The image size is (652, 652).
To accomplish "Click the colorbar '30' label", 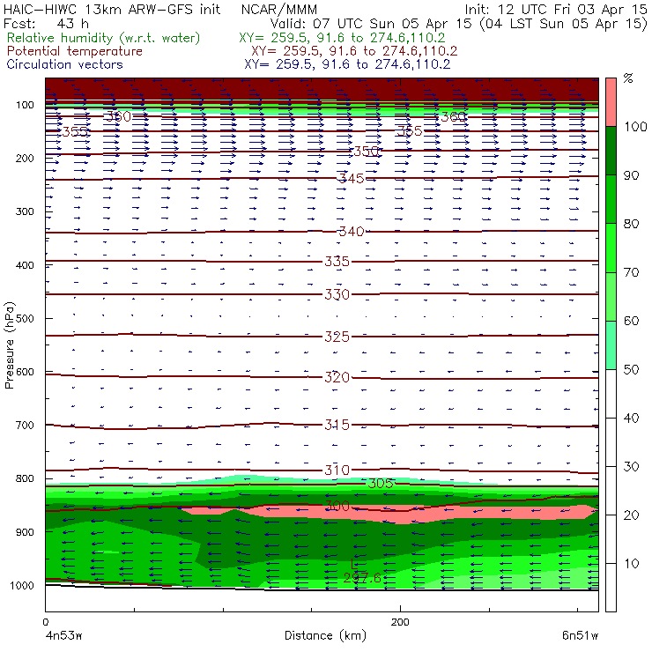I will coord(632,467).
